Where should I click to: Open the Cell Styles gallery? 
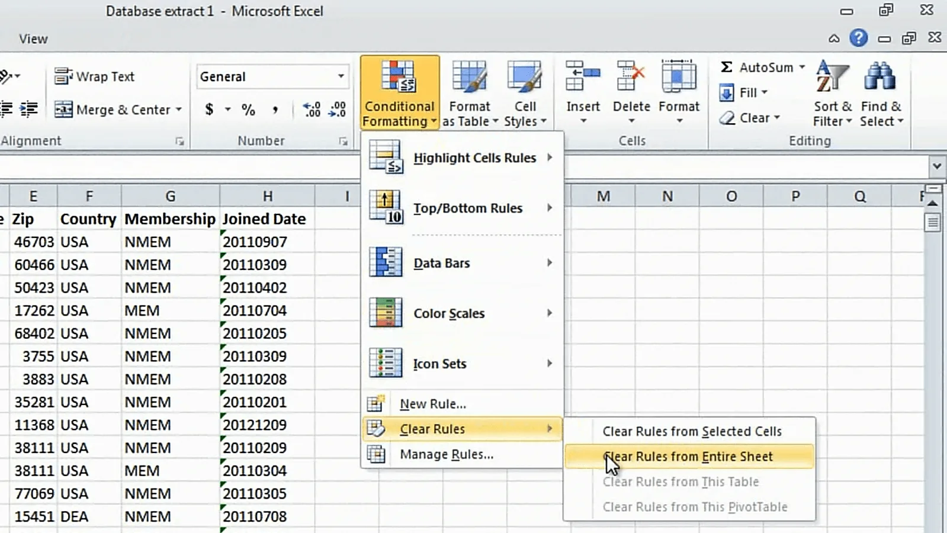[x=525, y=93]
